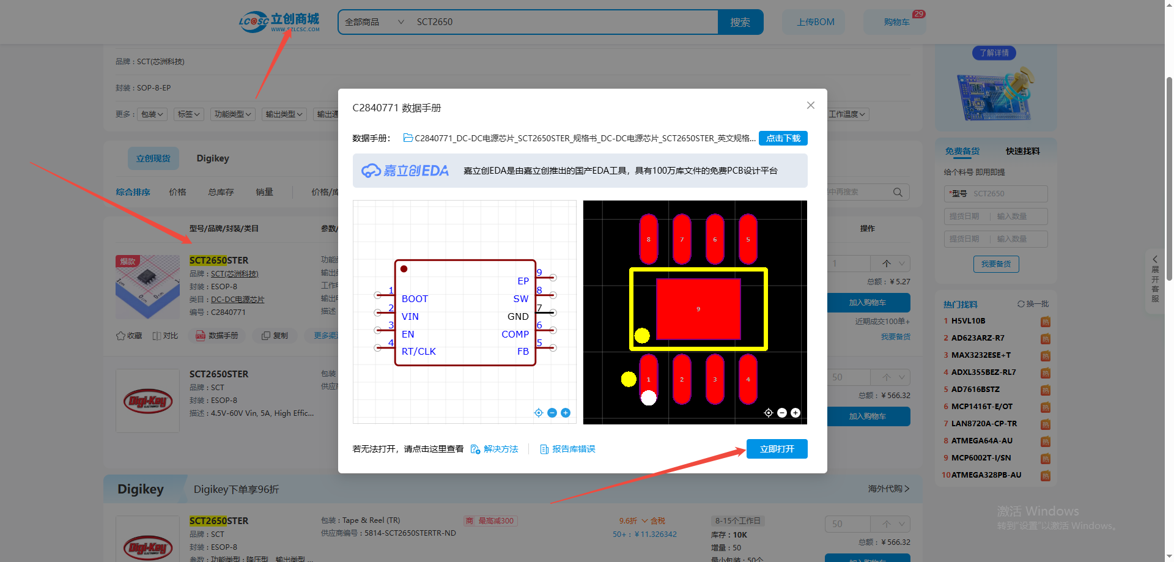This screenshot has height=562, width=1174.
Task: Click the shopping cart button
Action: coord(896,22)
